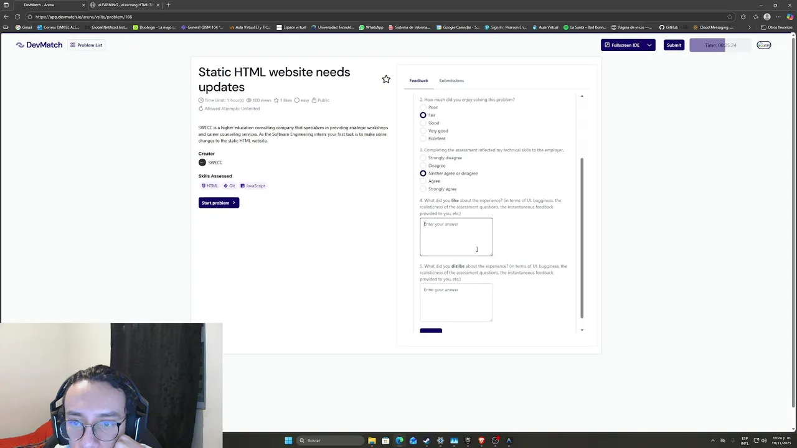
Task: Click the timer progress bar
Action: 720,45
